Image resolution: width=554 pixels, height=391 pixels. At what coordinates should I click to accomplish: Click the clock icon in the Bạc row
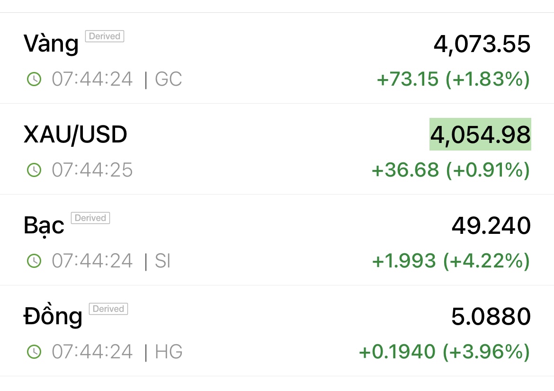(x=34, y=261)
